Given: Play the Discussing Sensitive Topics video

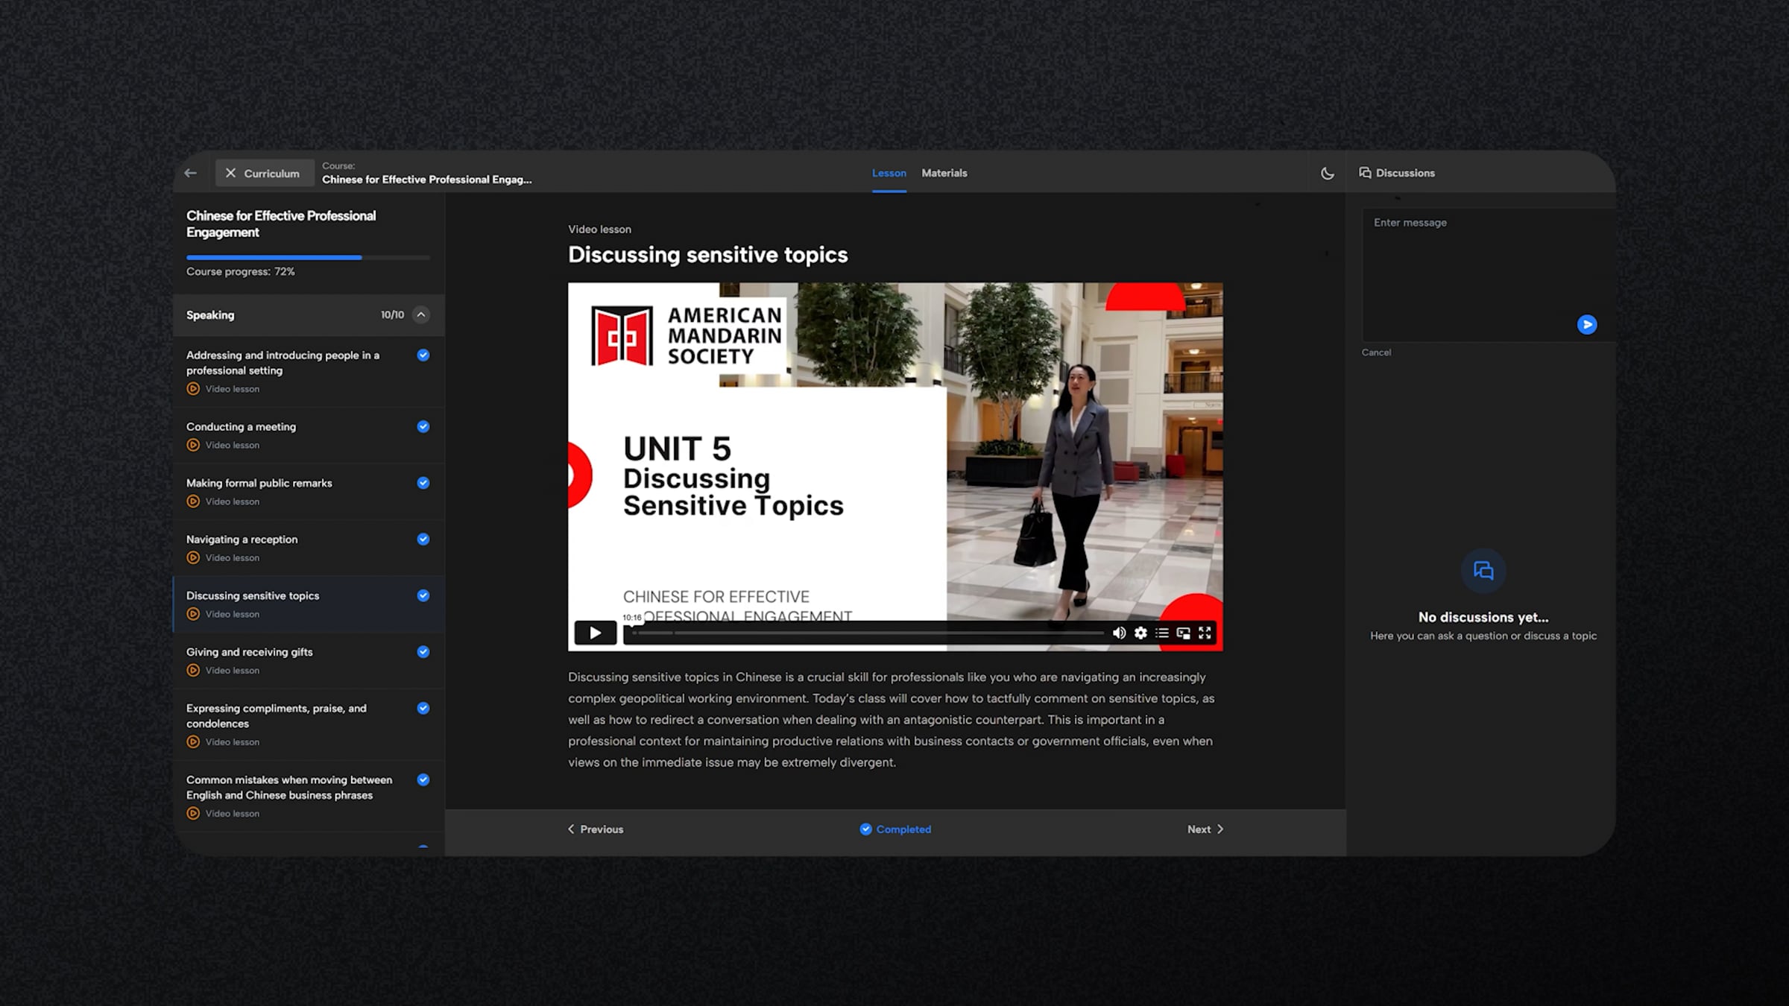Looking at the screenshot, I should [595, 633].
